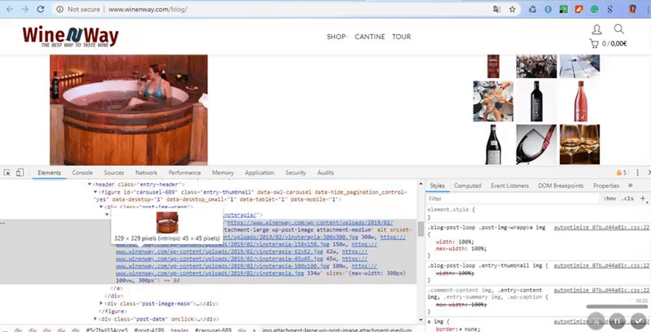Toggle the :hov element state panel
This screenshot has height=332, width=651.
(609, 199)
